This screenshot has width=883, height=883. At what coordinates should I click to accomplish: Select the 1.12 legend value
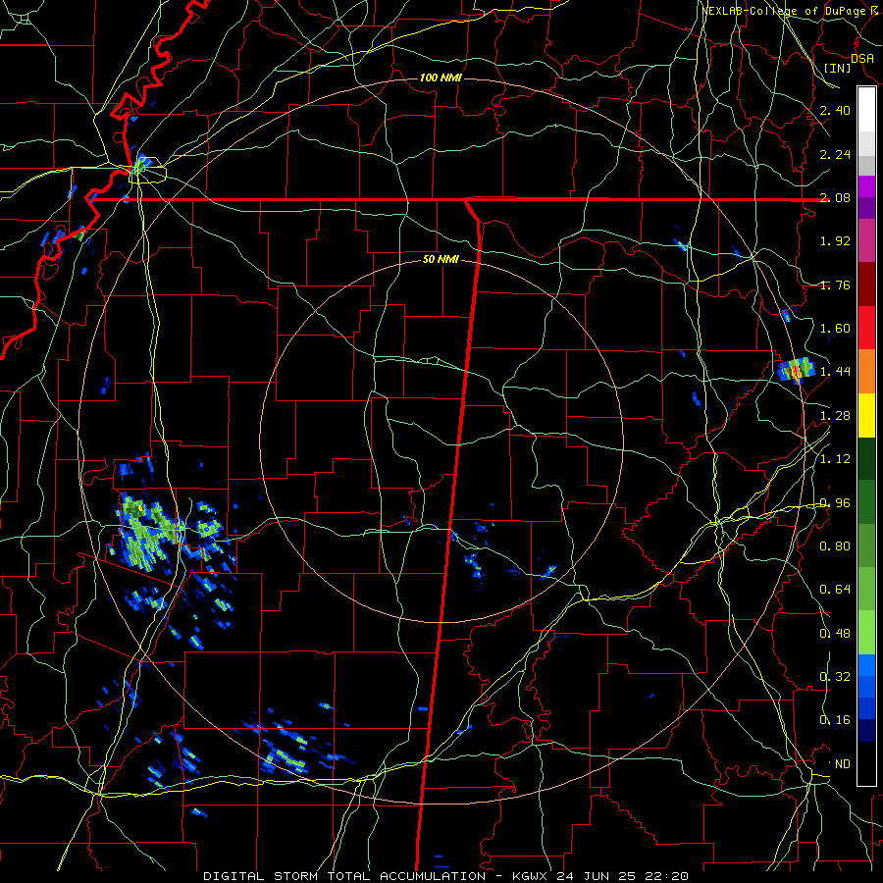pyautogui.click(x=835, y=459)
